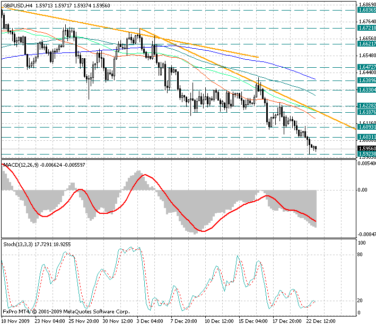Click the 1.60931 price level label
This screenshot has width=376, height=325.
tap(366, 127)
